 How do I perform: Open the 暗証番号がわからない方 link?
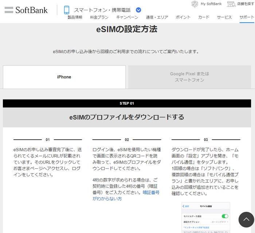(126, 195)
